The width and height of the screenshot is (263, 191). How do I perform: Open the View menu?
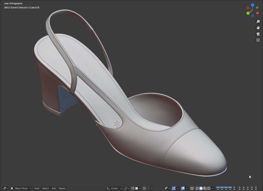[37, 188]
